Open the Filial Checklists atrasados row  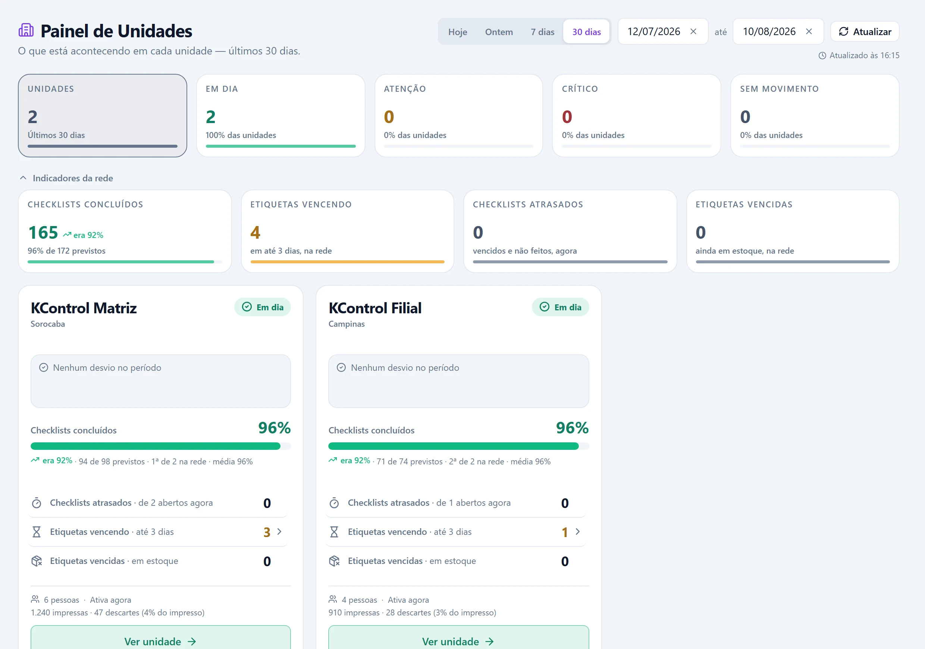(x=456, y=503)
